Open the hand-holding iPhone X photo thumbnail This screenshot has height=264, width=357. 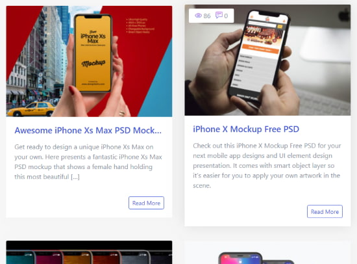(267, 60)
